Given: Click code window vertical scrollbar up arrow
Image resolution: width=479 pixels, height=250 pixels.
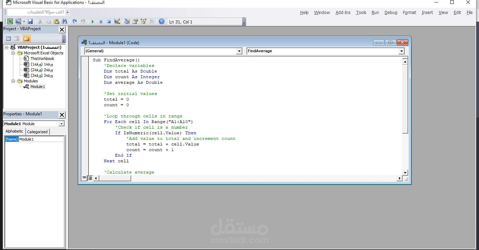Looking at the screenshot, I should click(x=405, y=62).
